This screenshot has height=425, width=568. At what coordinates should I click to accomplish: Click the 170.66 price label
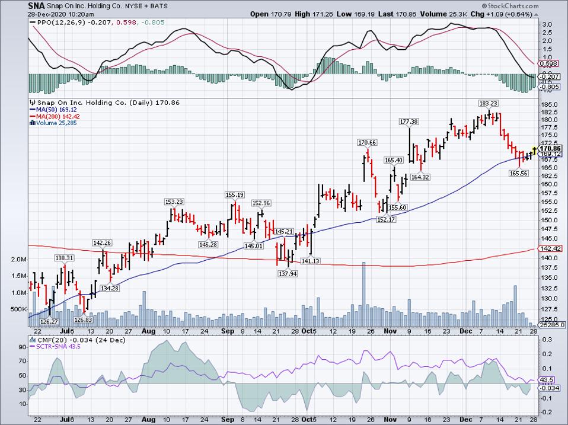click(x=367, y=143)
